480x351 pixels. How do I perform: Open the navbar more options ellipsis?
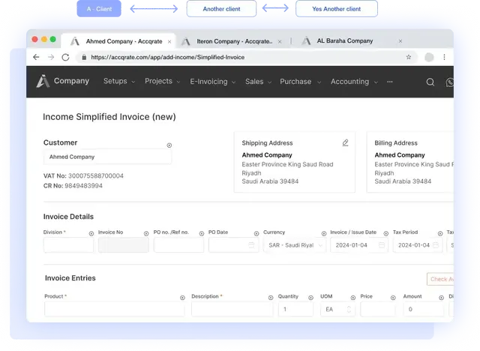[390, 82]
